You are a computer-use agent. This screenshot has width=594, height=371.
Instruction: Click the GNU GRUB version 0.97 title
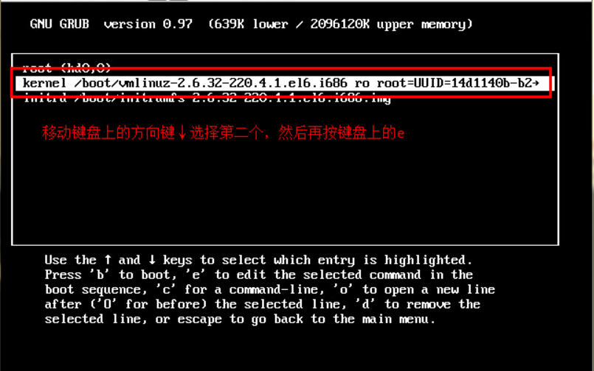tap(111, 24)
